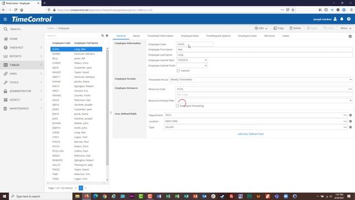The width and height of the screenshot is (355, 200).
Task: Open the Joseph Gardner user profile icon
Action: pos(335,19)
